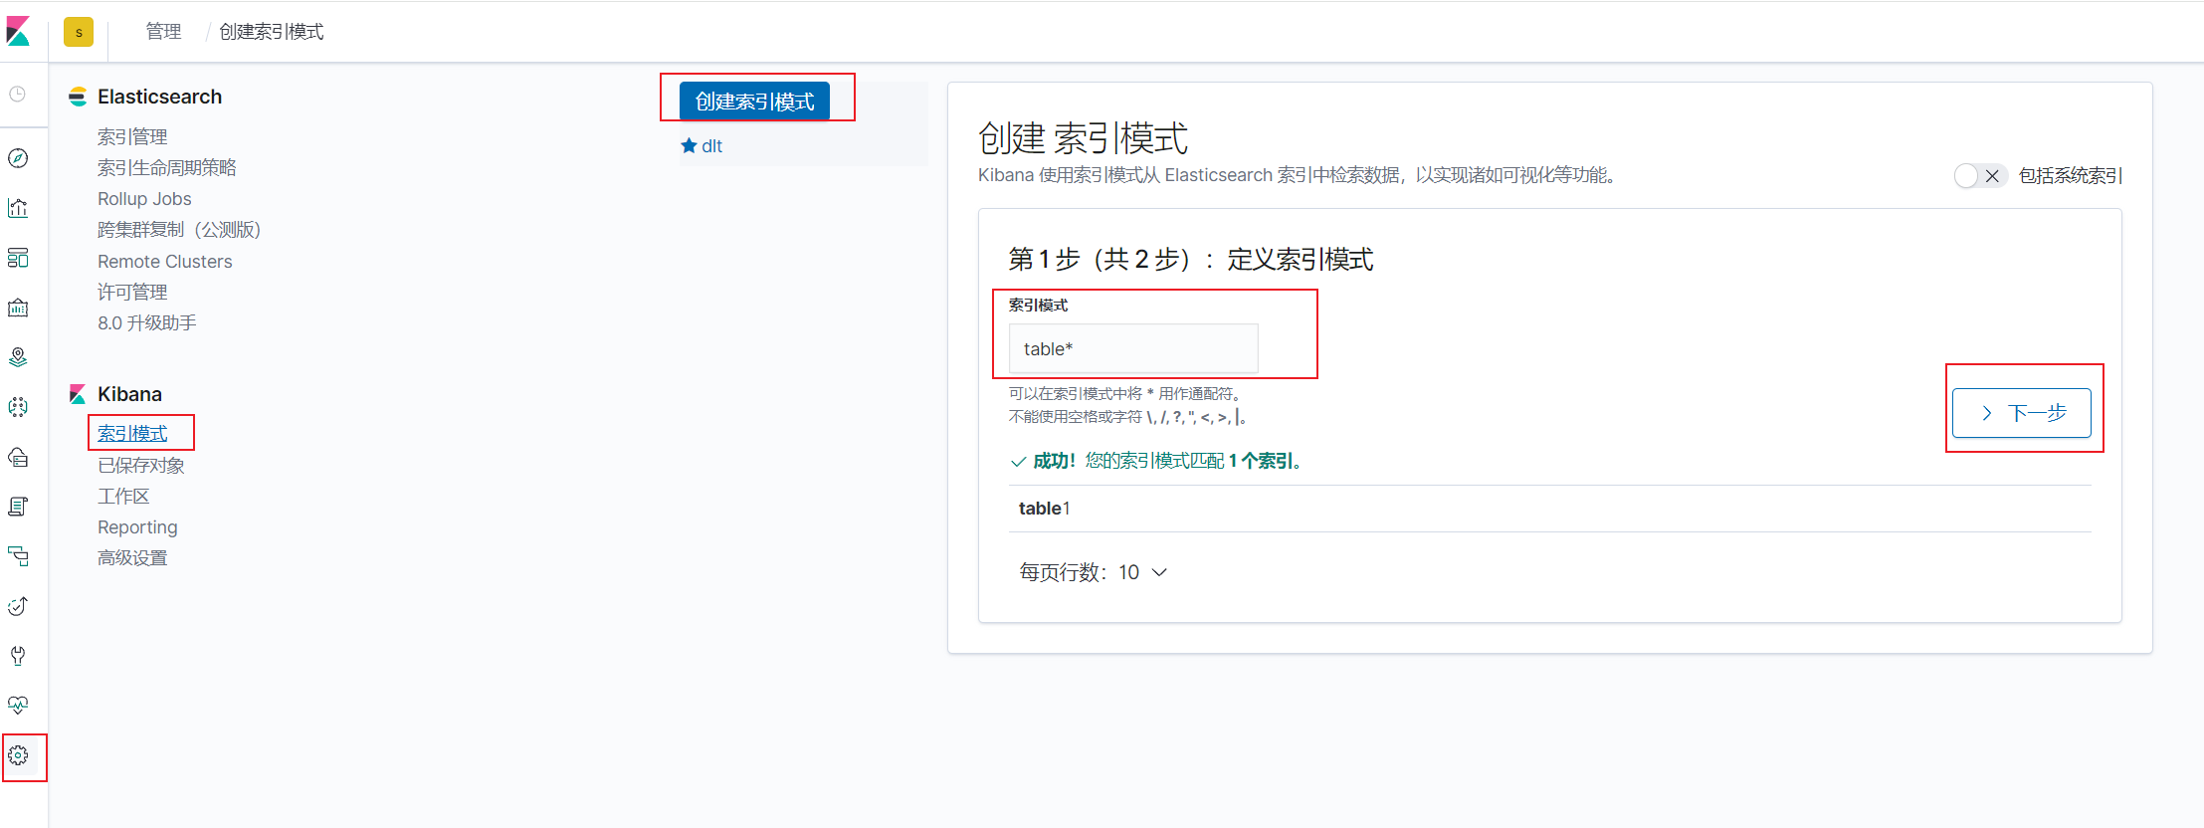Click the Elasticsearch section heading
Viewport: 2204px width, 828px height.
(159, 97)
